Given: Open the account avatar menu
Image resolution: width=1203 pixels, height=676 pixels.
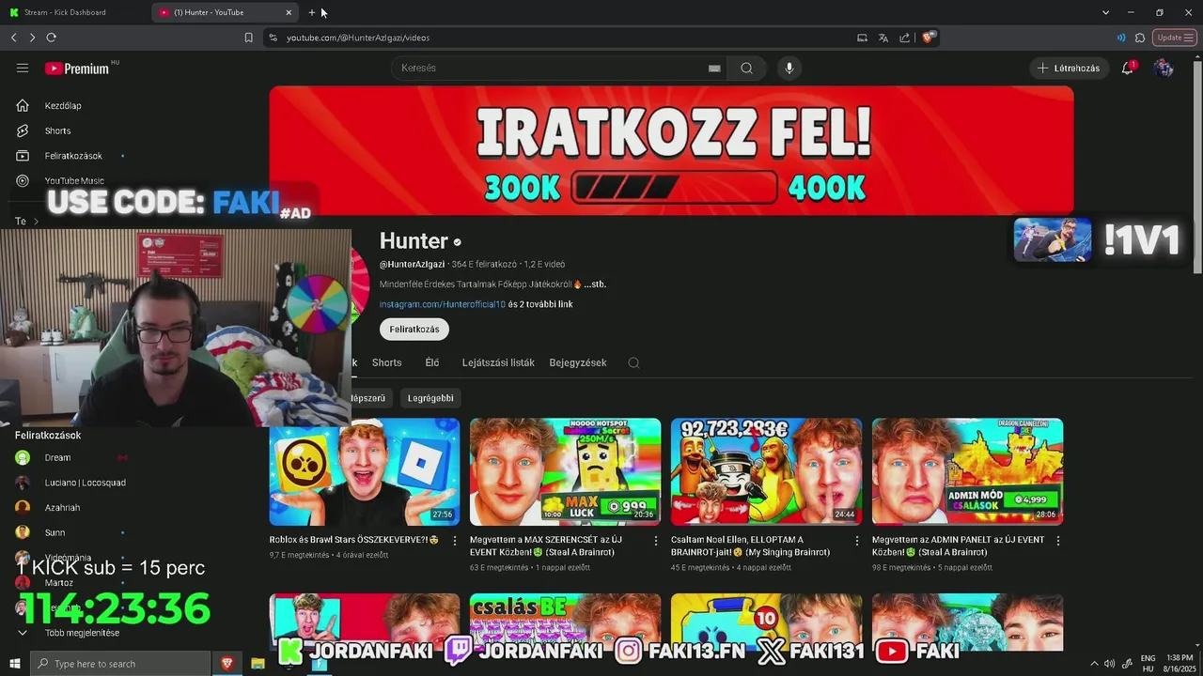Looking at the screenshot, I should 1164,68.
